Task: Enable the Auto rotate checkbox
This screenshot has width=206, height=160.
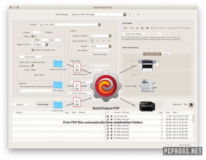Action: click(x=32, y=75)
